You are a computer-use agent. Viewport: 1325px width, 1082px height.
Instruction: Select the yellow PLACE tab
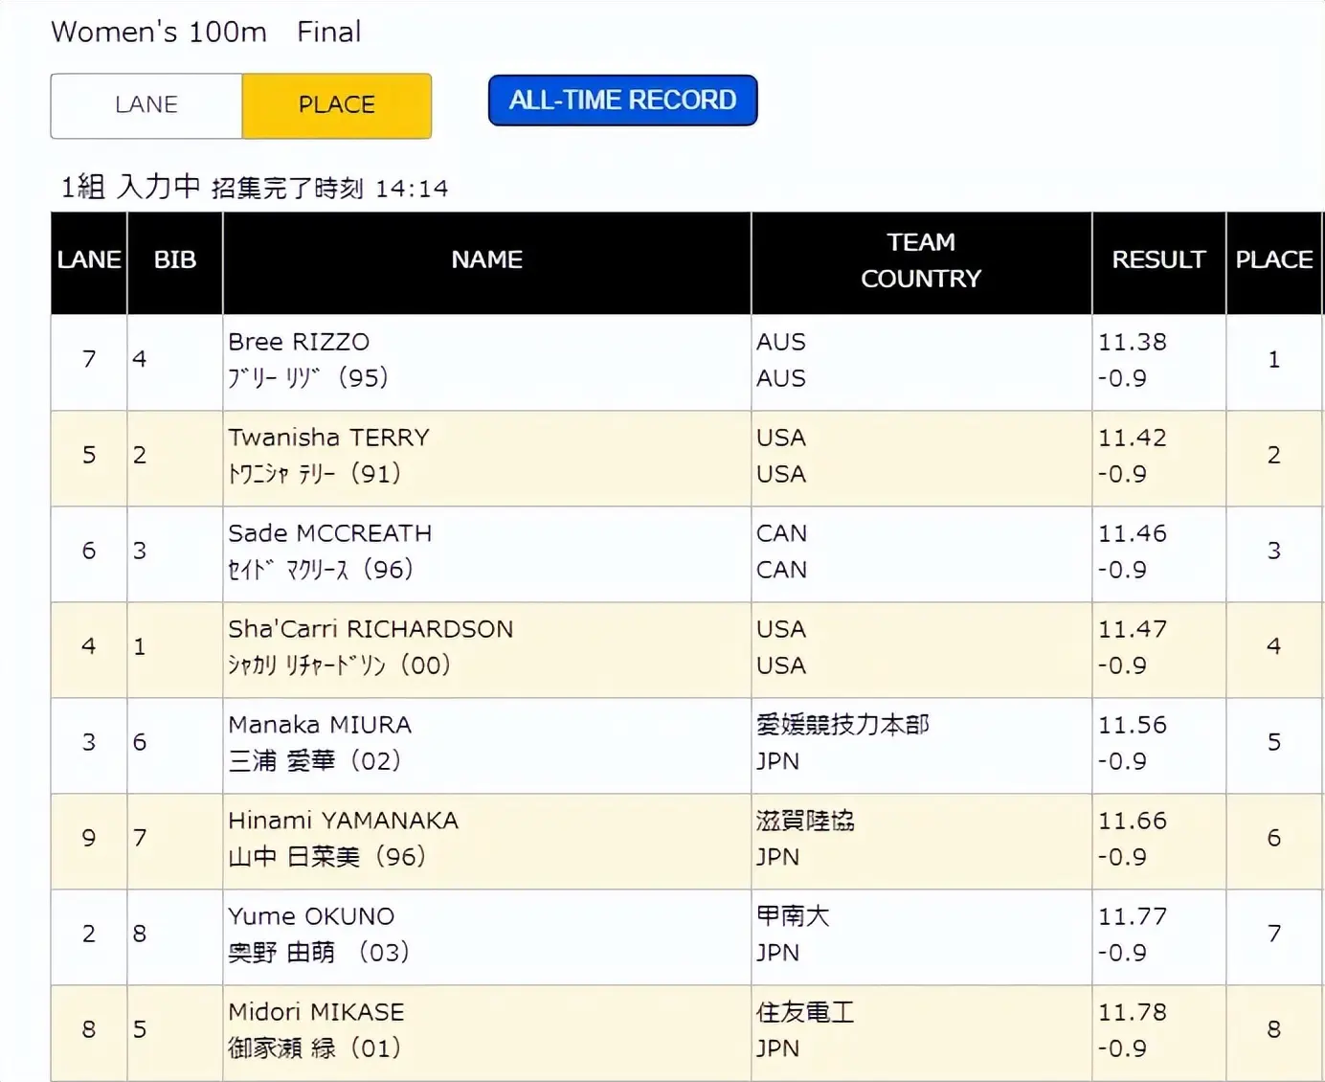(x=336, y=105)
